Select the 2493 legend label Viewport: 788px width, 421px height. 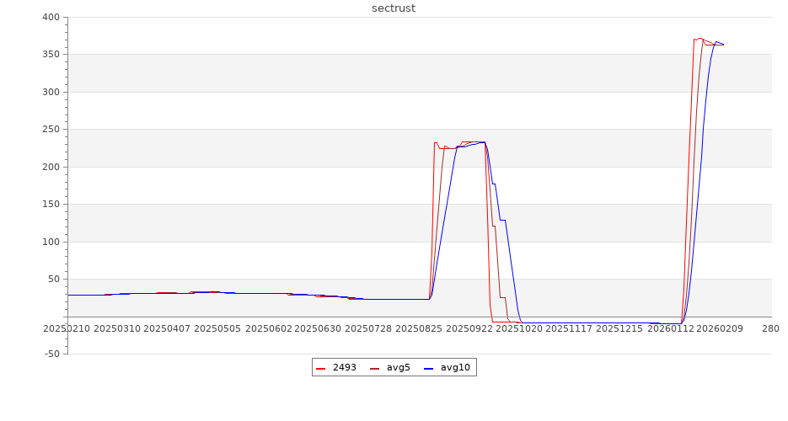pos(344,367)
